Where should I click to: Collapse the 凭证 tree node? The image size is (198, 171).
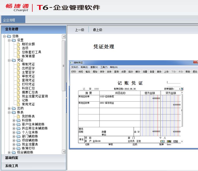pyautogui.click(x=9, y=60)
